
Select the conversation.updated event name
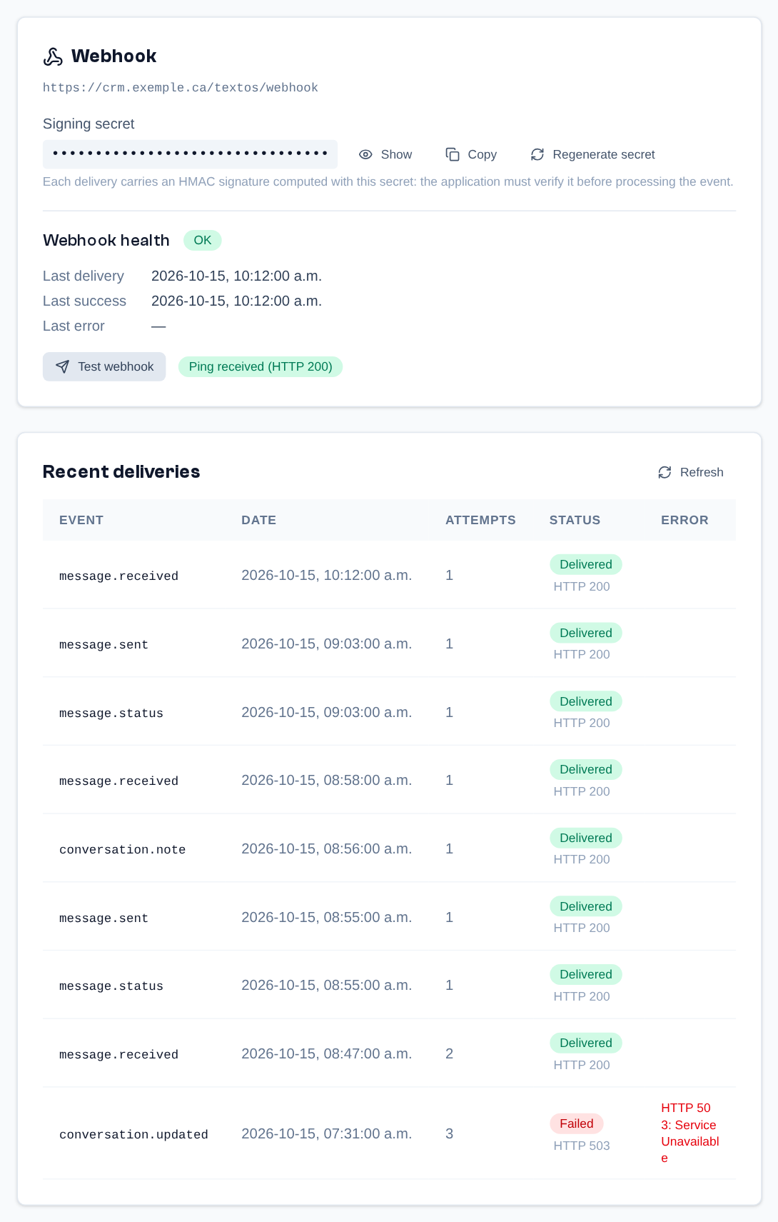click(133, 1134)
